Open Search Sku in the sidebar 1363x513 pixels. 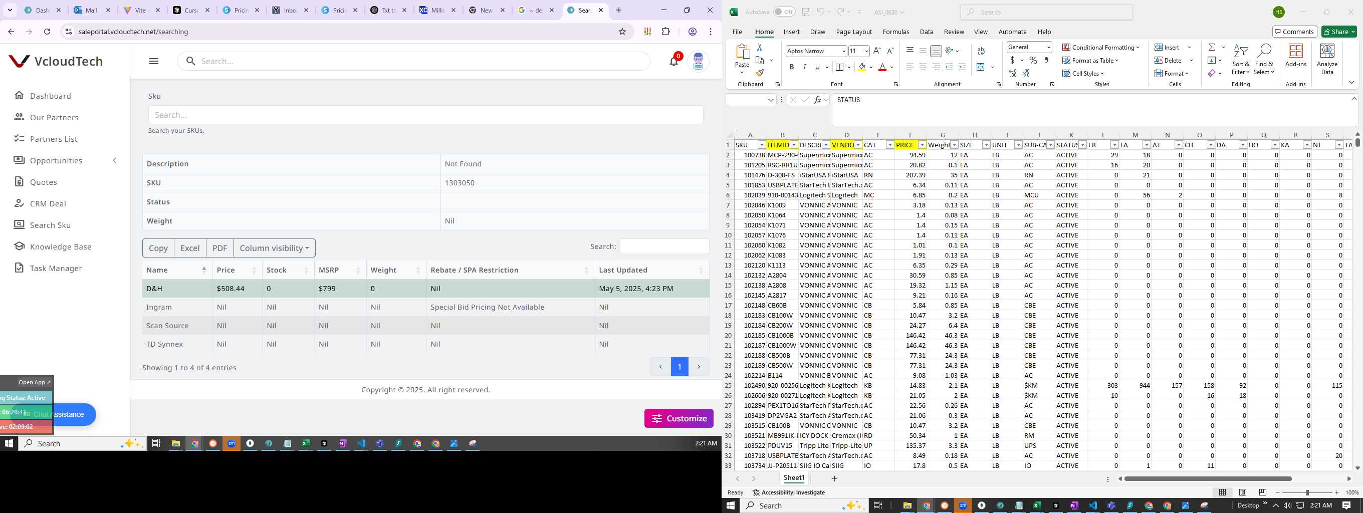tap(50, 225)
